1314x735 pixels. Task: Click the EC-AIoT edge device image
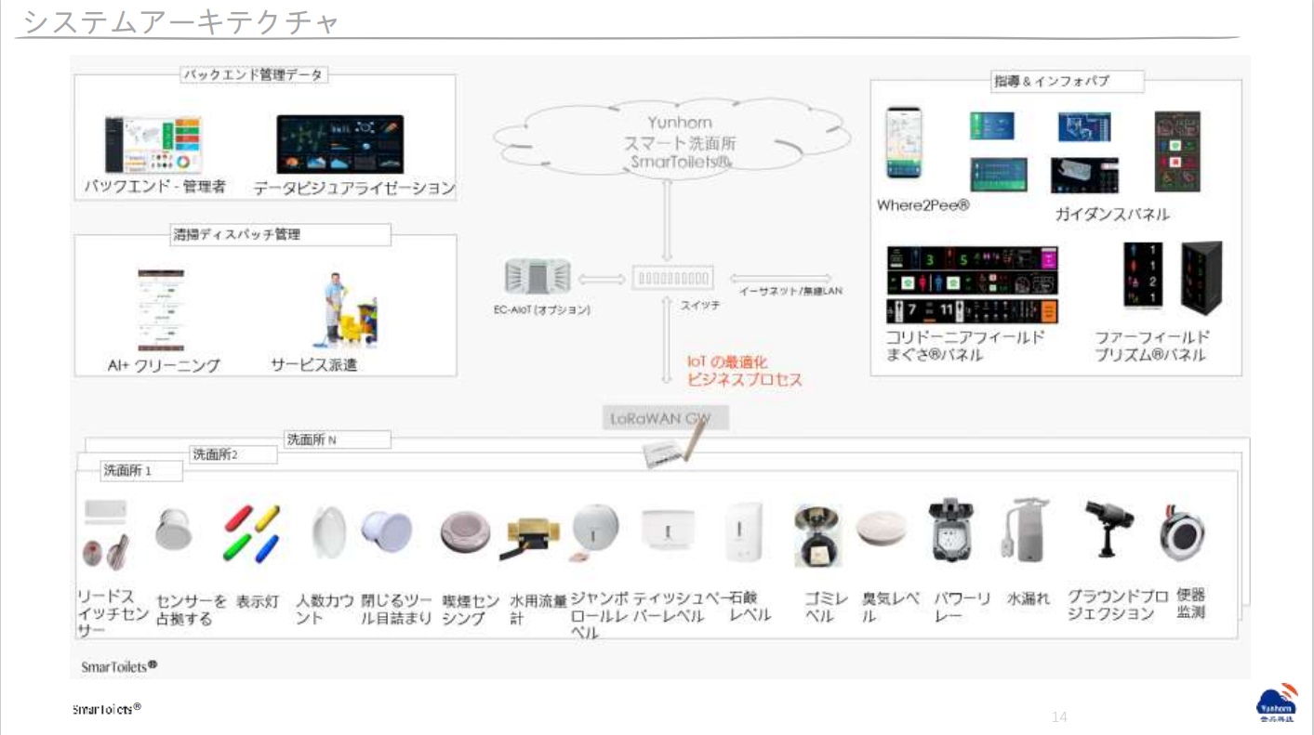click(538, 278)
